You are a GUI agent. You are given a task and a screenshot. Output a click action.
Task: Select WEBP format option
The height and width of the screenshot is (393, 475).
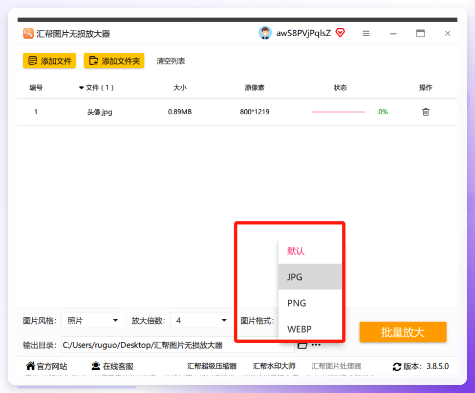coord(310,329)
